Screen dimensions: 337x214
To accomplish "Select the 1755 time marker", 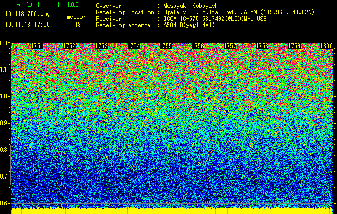I will point(166,46).
